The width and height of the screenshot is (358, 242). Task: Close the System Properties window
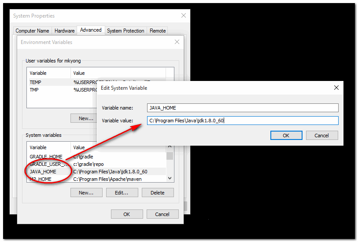pyautogui.click(x=184, y=15)
